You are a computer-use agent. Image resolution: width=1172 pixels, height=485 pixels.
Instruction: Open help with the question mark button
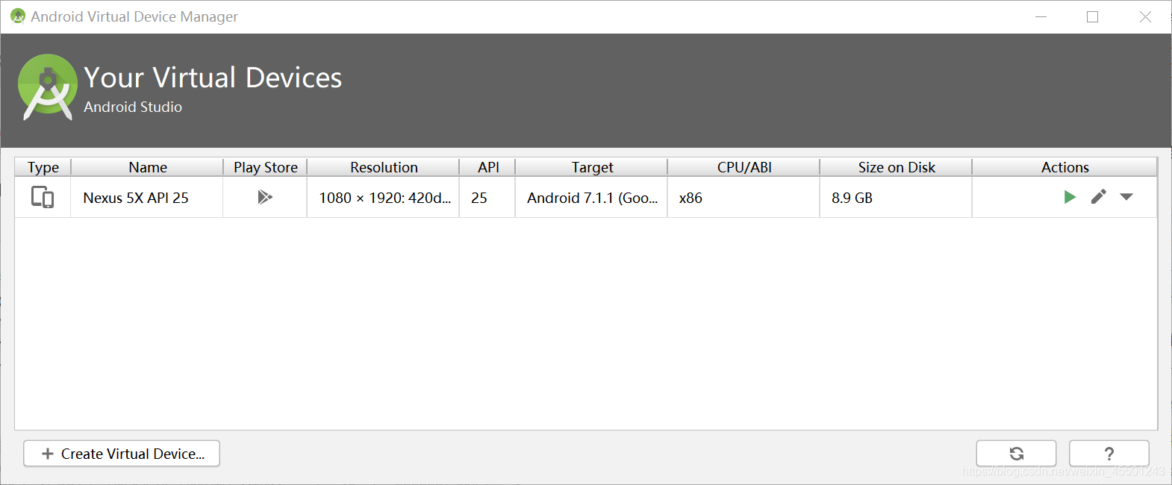coord(1109,454)
